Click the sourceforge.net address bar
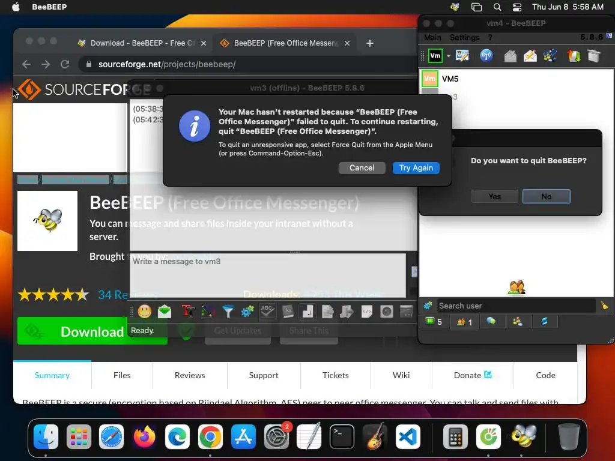This screenshot has width=615, height=461. [x=247, y=64]
